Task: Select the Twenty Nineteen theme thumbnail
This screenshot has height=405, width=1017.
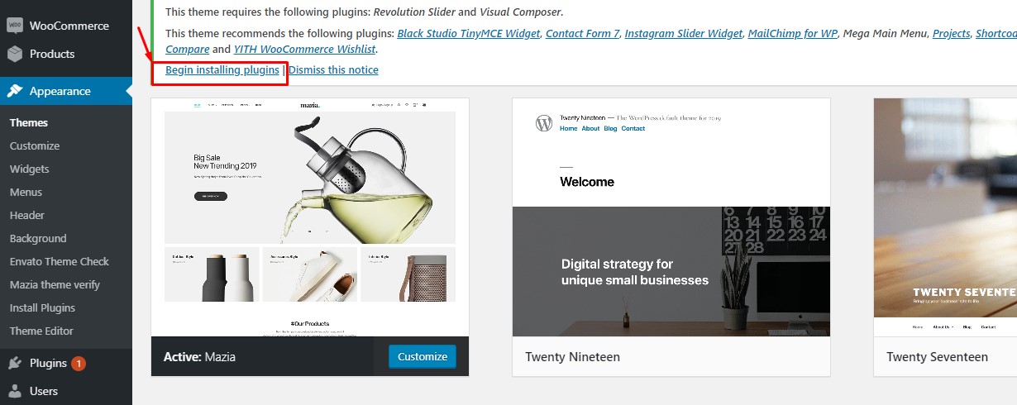Action: [671, 217]
